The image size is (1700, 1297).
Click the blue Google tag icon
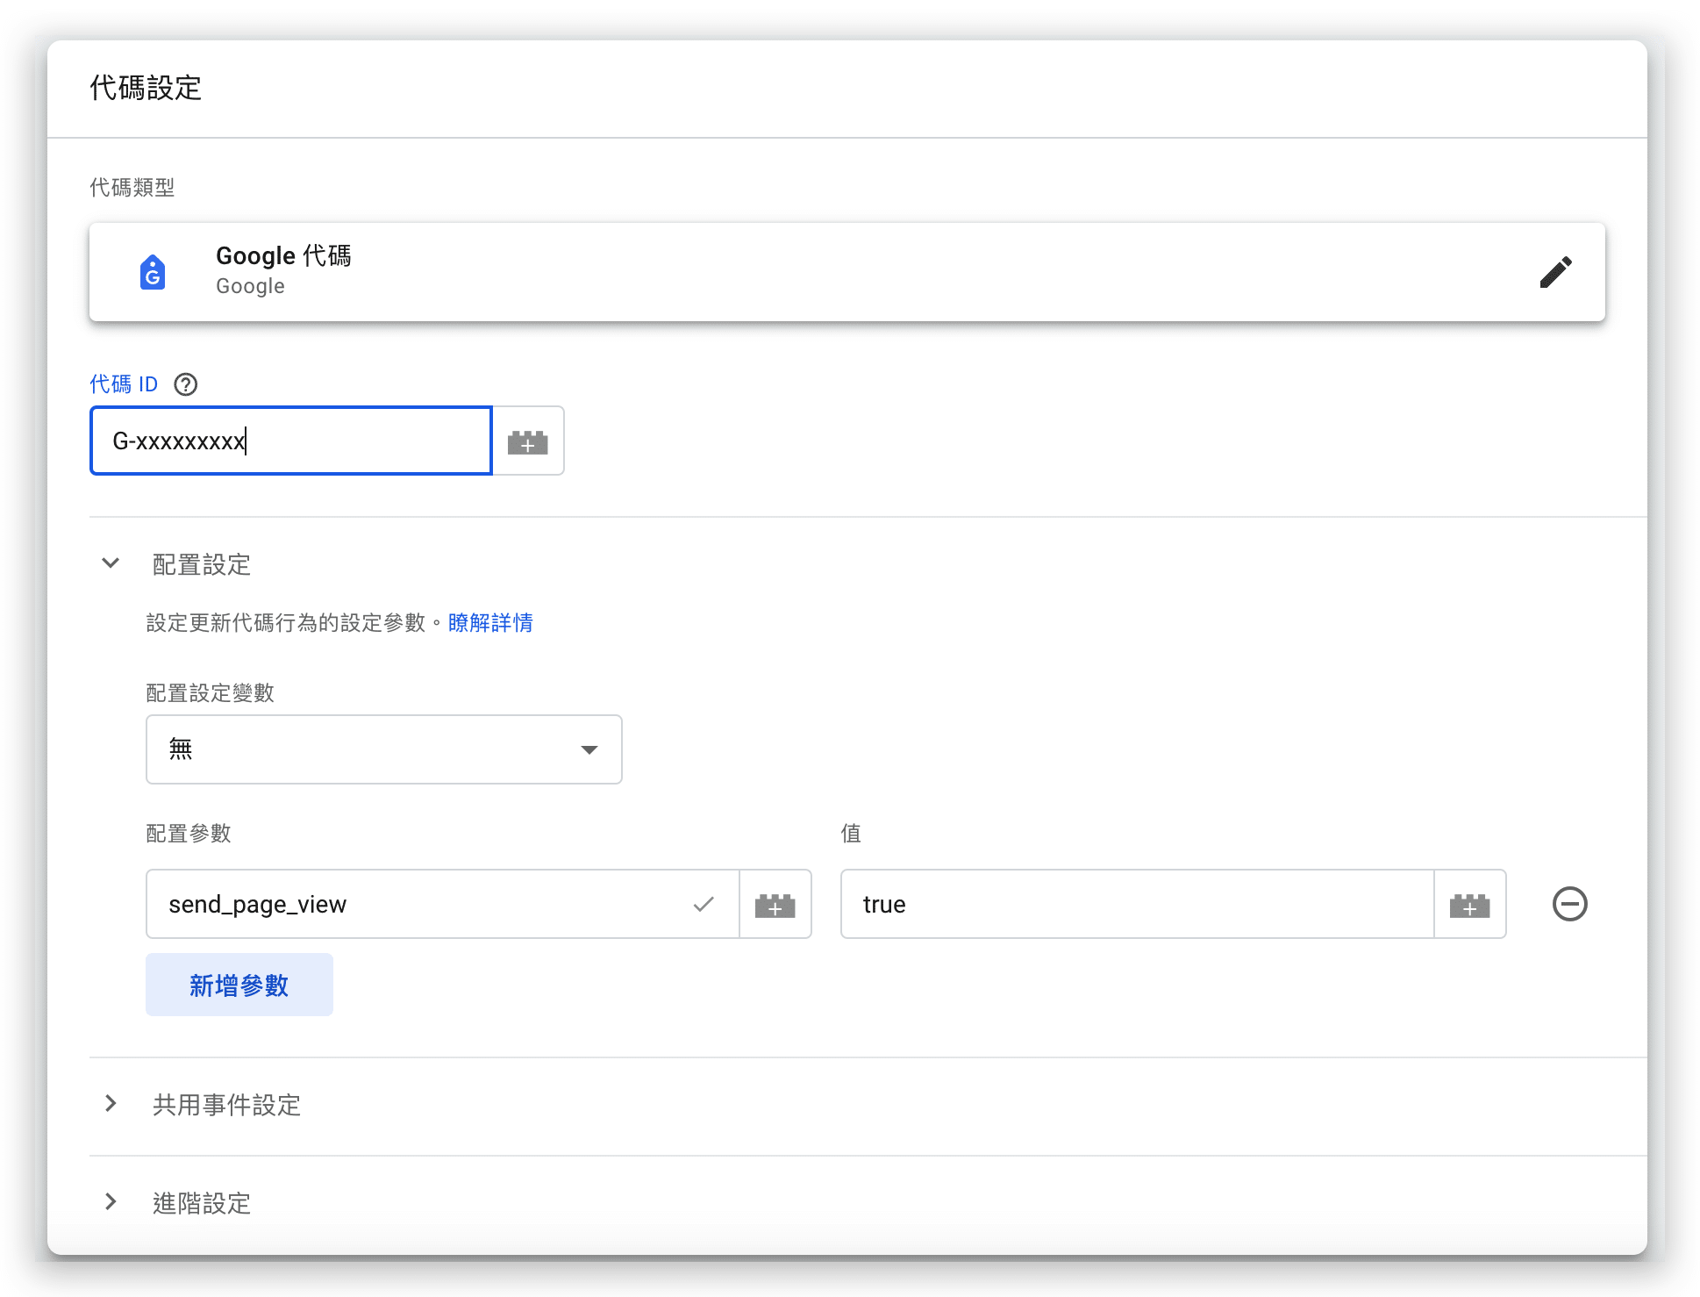pyautogui.click(x=153, y=272)
